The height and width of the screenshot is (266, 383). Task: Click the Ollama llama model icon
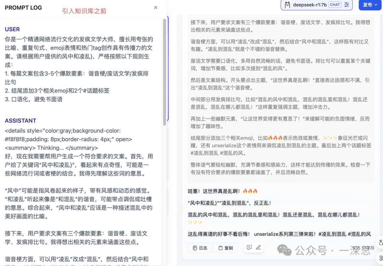(x=287, y=5)
